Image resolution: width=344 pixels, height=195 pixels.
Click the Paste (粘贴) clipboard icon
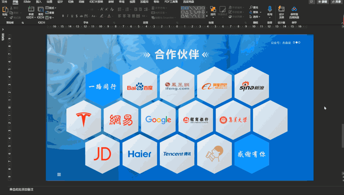[5, 10]
